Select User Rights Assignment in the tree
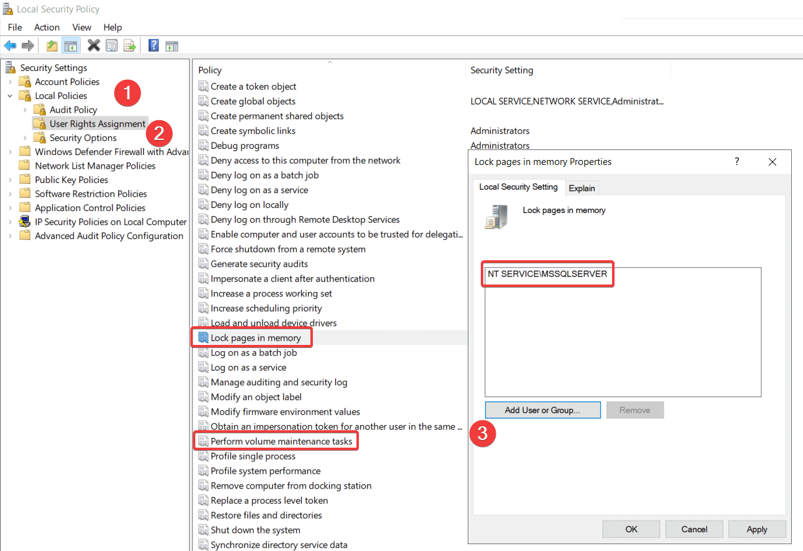803x551 pixels. [98, 124]
